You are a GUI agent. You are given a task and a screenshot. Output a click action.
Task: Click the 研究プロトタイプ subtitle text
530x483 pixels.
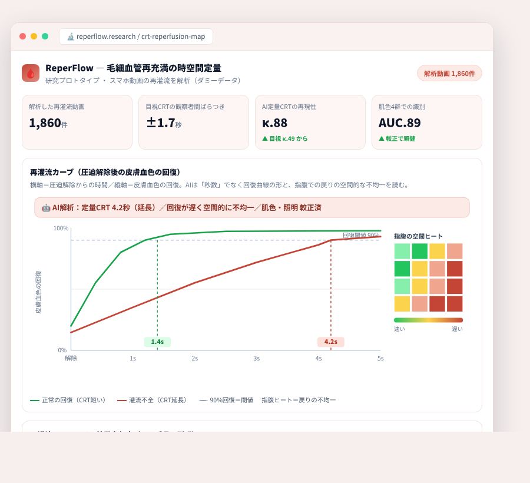click(x=143, y=81)
